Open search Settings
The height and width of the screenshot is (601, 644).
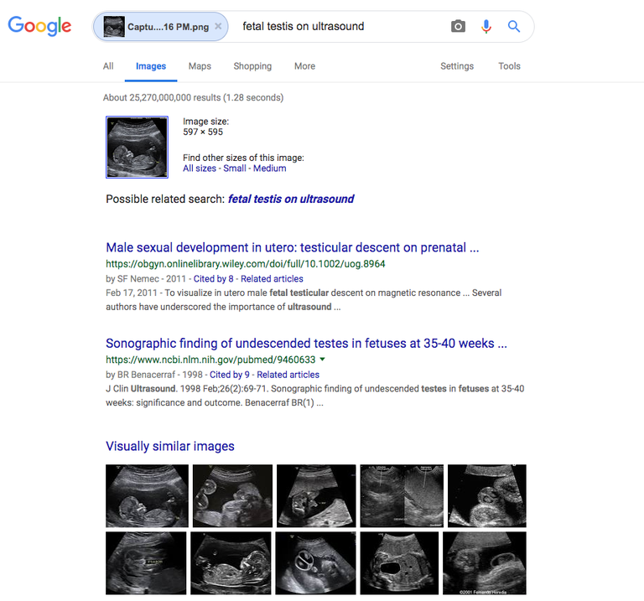[x=457, y=66]
